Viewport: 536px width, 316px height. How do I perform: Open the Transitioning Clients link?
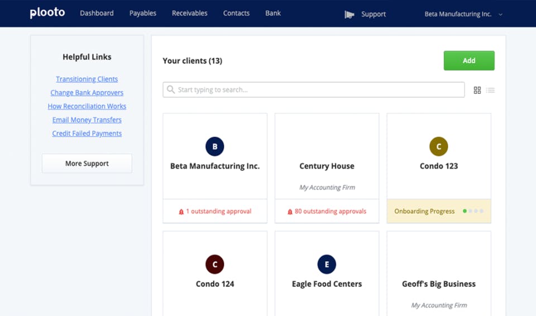(87, 79)
